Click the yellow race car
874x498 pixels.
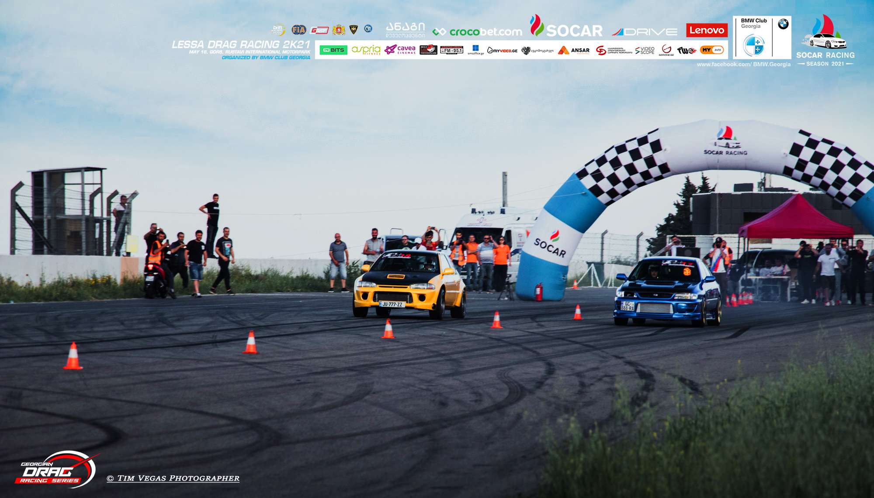[x=409, y=284]
